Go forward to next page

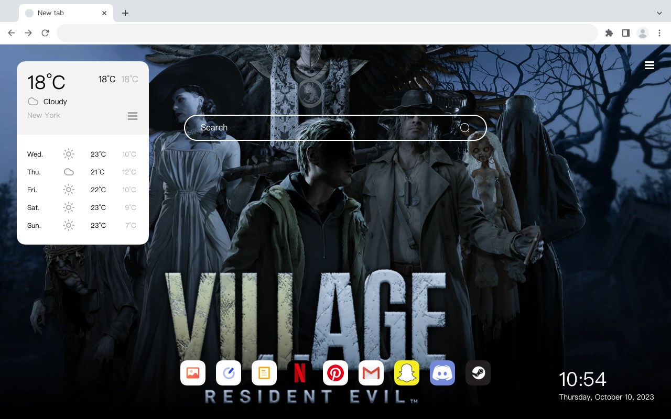click(28, 33)
